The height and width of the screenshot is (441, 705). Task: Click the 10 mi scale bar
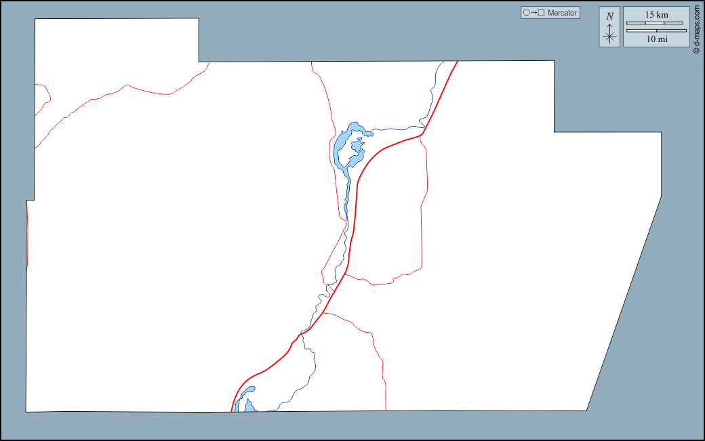click(x=656, y=30)
